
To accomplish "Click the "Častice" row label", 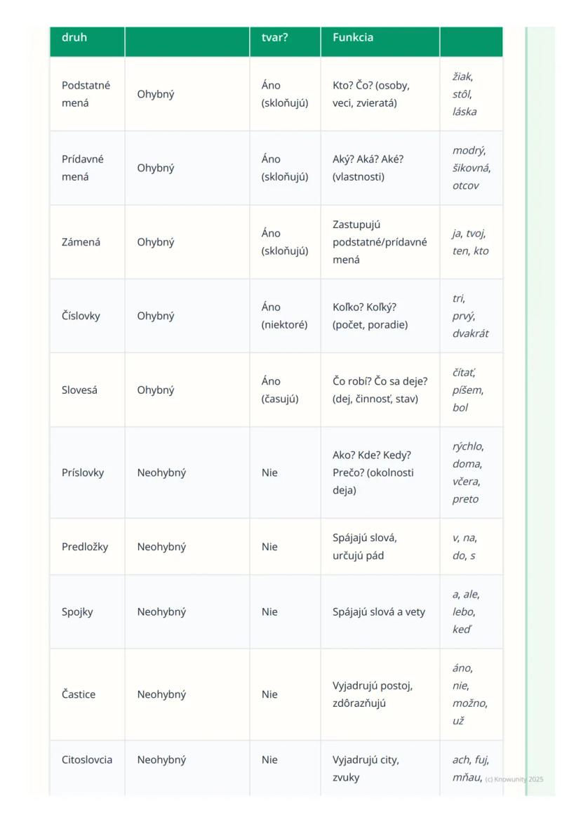I will click(79, 694).
